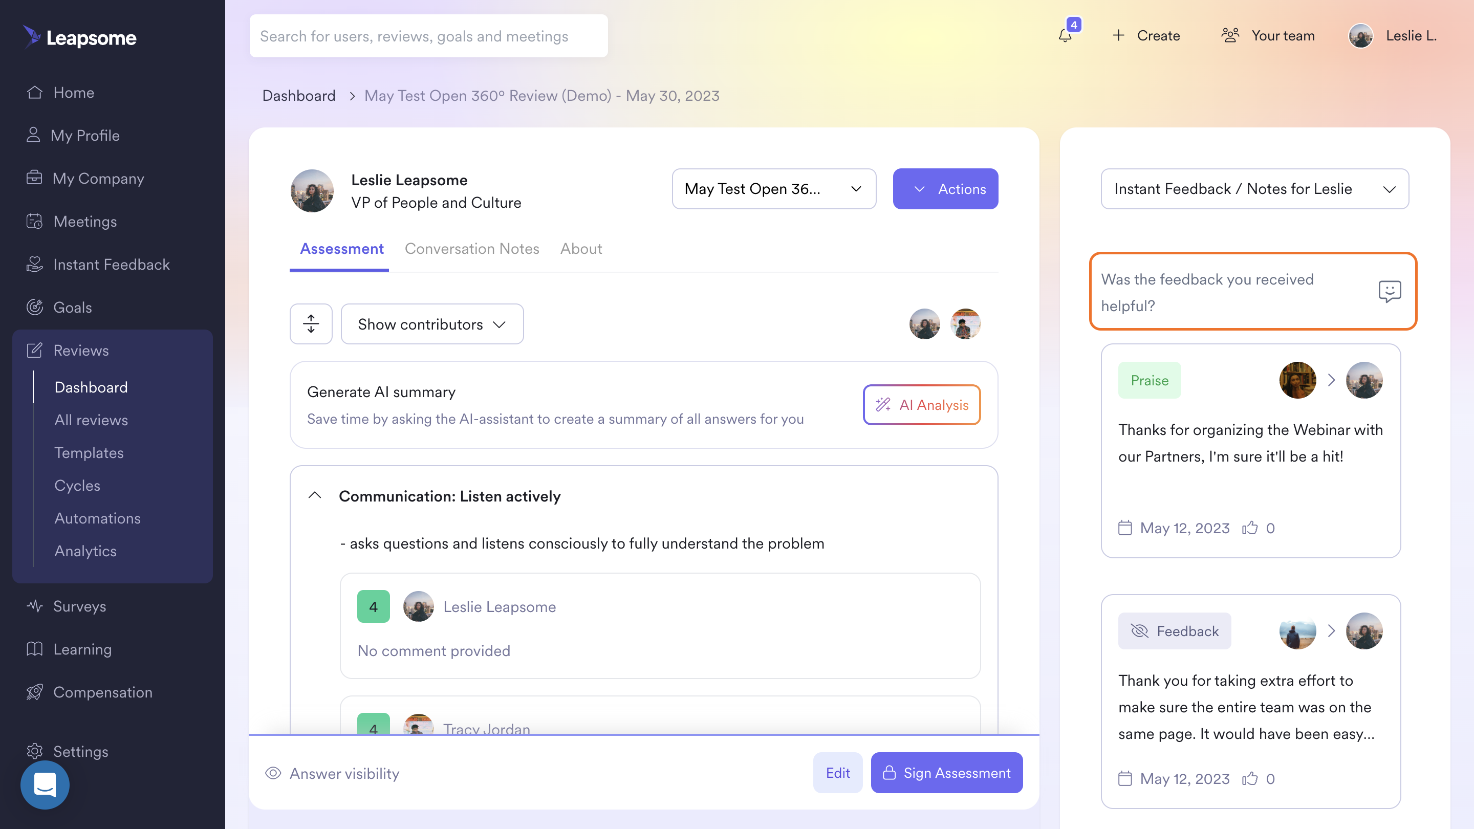
Task: Switch to the About tab
Action: tap(581, 248)
